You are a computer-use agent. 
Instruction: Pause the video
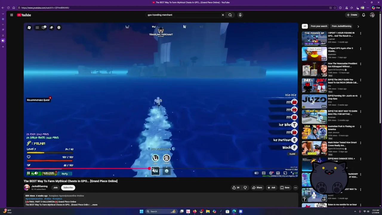[x=28, y=173]
